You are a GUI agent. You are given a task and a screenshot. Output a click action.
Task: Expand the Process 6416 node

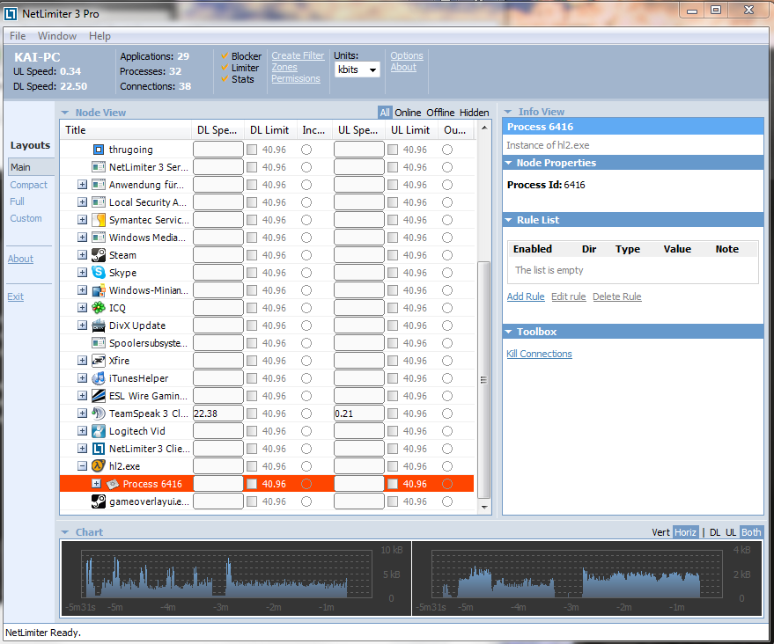click(96, 484)
